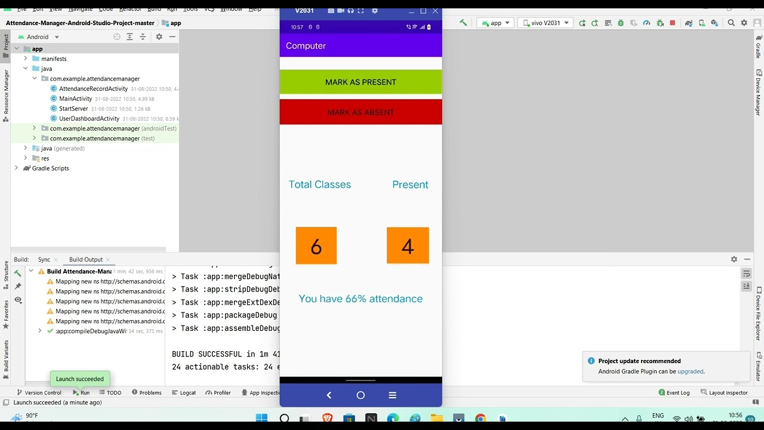The image size is (764, 430).
Task: Open the Tools menu
Action: click(190, 9)
